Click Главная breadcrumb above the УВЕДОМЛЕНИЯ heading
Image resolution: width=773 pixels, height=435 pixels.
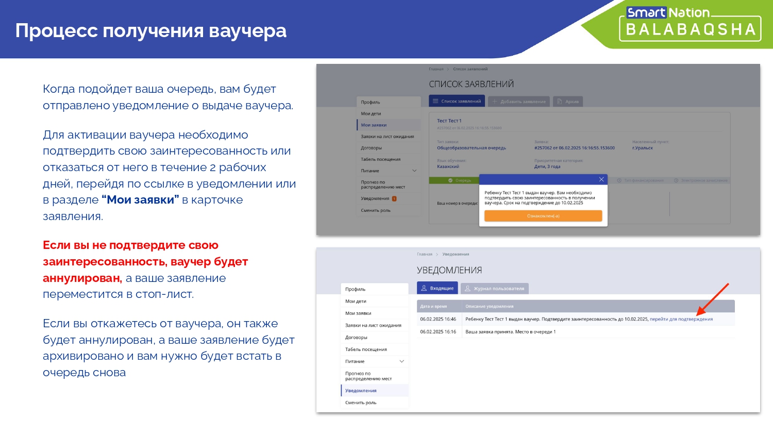(x=425, y=254)
